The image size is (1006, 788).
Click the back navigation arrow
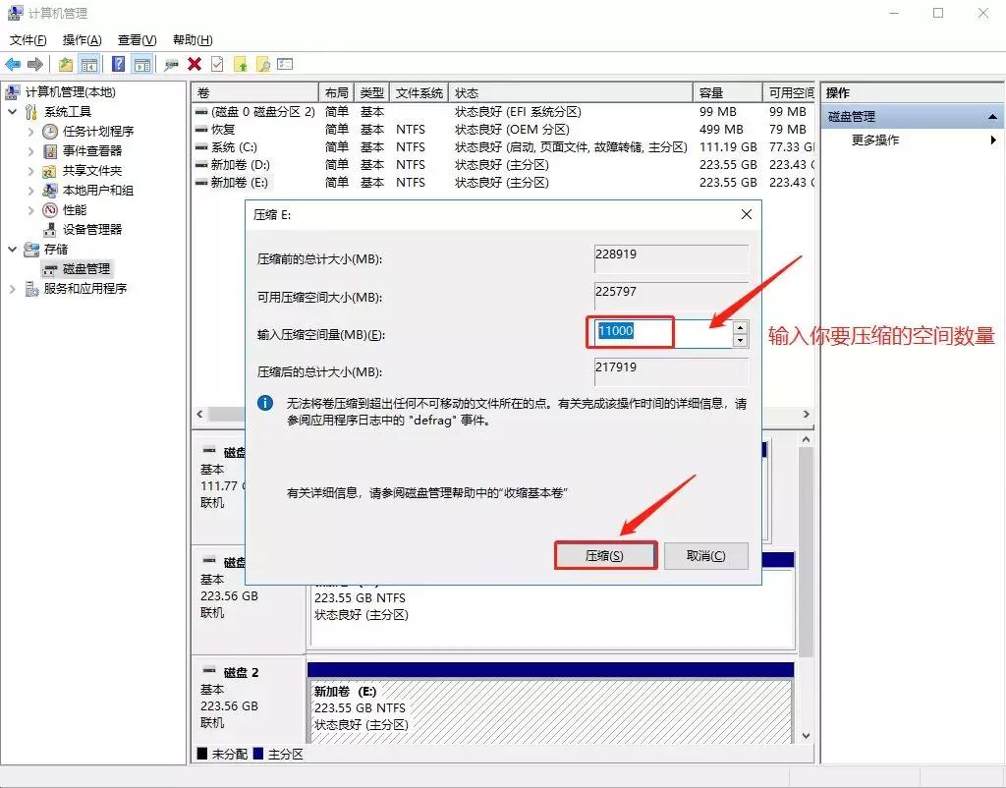point(14,63)
